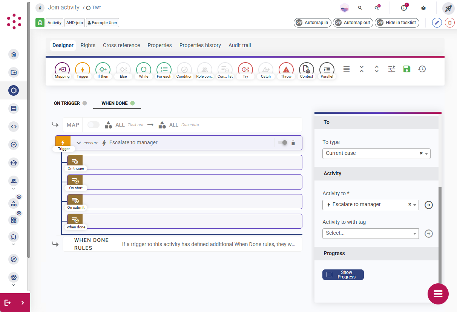The width and height of the screenshot is (457, 312).
Task: Toggle the Escalate to manager trigger switch
Action: point(282,142)
